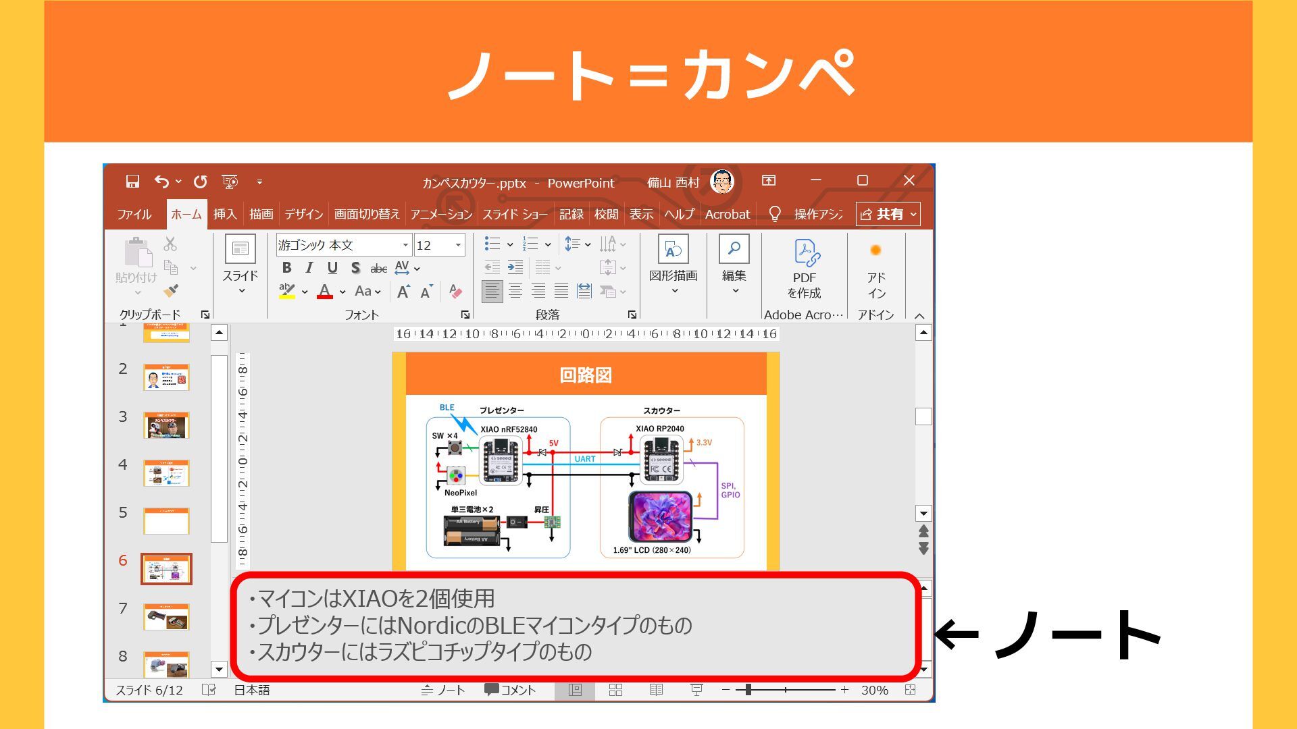Toggle Italic formatting
Viewport: 1297px width, 729px height.
309,268
